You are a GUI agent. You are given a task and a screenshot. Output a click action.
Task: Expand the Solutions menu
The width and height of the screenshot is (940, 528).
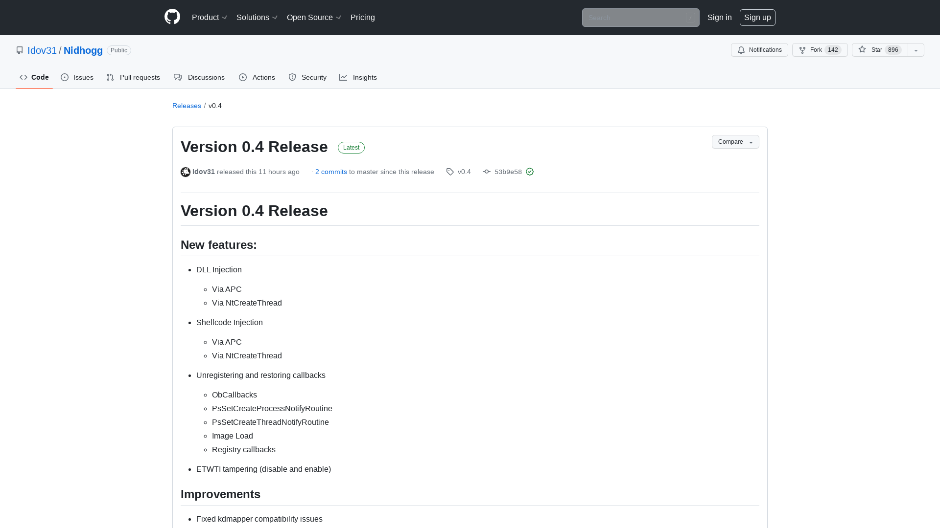point(257,18)
